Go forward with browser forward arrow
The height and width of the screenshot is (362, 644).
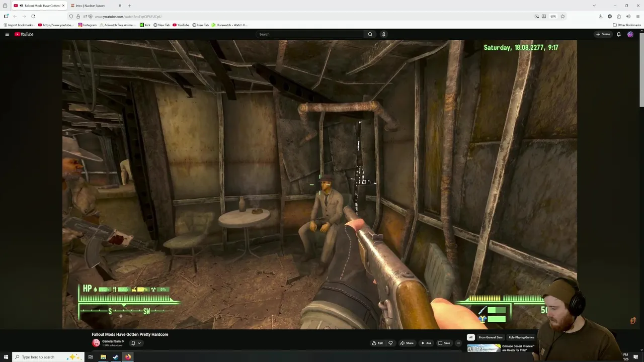pos(24,16)
